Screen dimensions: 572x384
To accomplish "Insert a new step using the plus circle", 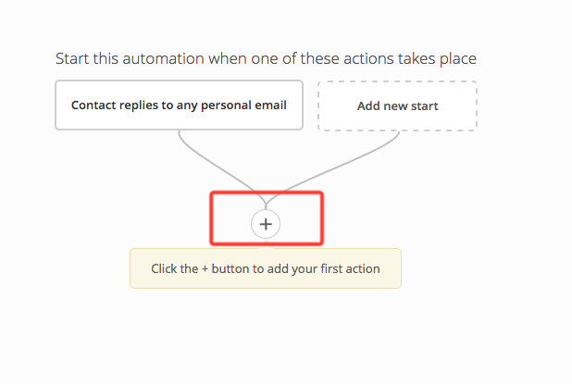I will tap(266, 224).
